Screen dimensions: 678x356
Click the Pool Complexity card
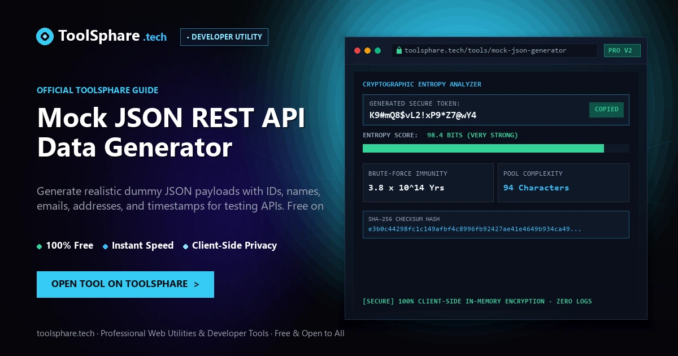coord(563,183)
